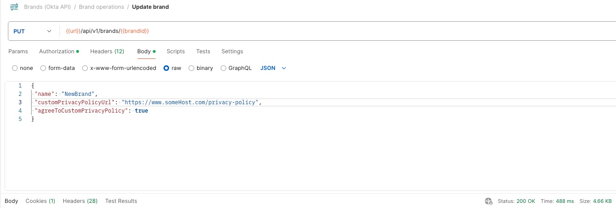Select the form-data radio button

(x=43, y=68)
